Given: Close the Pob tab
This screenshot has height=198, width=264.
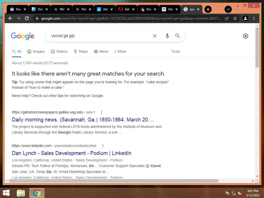Looking at the screenshot, I should [x=90, y=9].
